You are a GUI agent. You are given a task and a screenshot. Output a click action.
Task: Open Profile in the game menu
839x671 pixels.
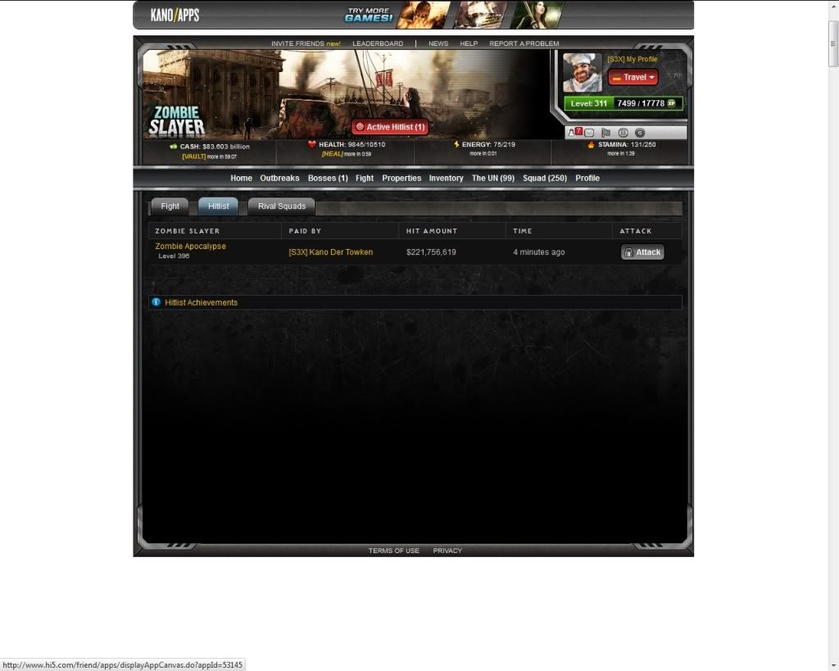[x=587, y=178]
